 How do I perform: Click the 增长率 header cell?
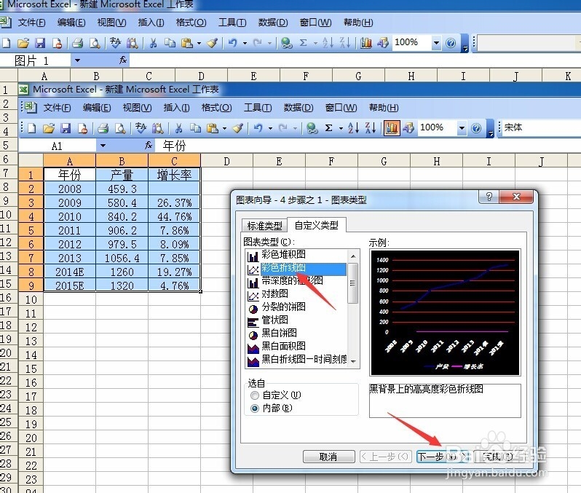[x=174, y=175]
